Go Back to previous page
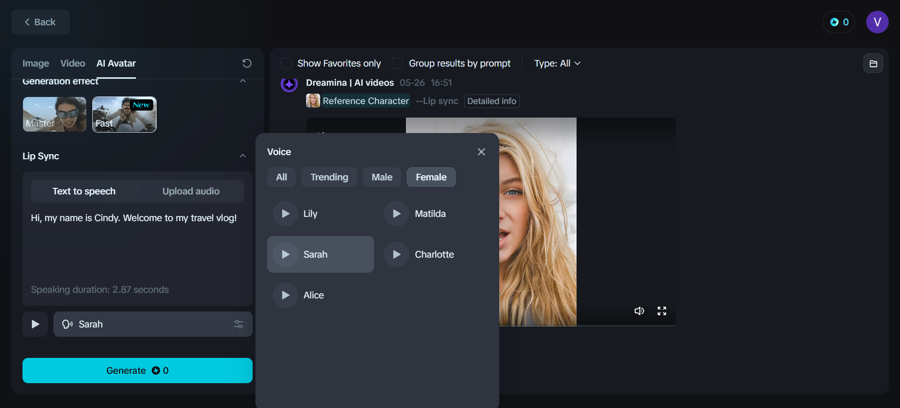900x408 pixels. [x=40, y=22]
